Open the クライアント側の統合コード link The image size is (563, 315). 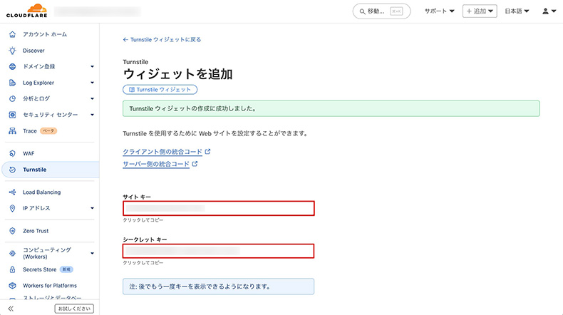tap(162, 152)
